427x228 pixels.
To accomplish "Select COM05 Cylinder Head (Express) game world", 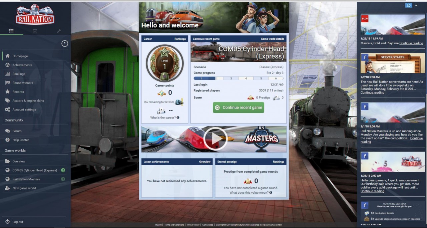I will [x=35, y=170].
